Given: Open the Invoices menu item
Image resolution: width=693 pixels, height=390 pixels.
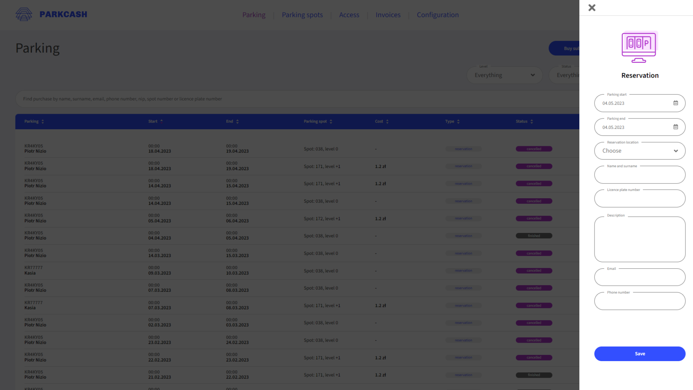Looking at the screenshot, I should (x=388, y=15).
